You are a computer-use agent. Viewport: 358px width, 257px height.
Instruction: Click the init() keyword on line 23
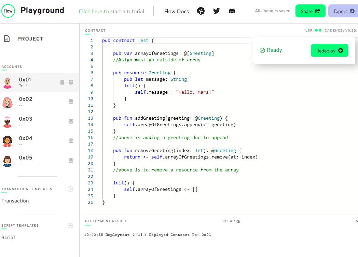tap(121, 183)
